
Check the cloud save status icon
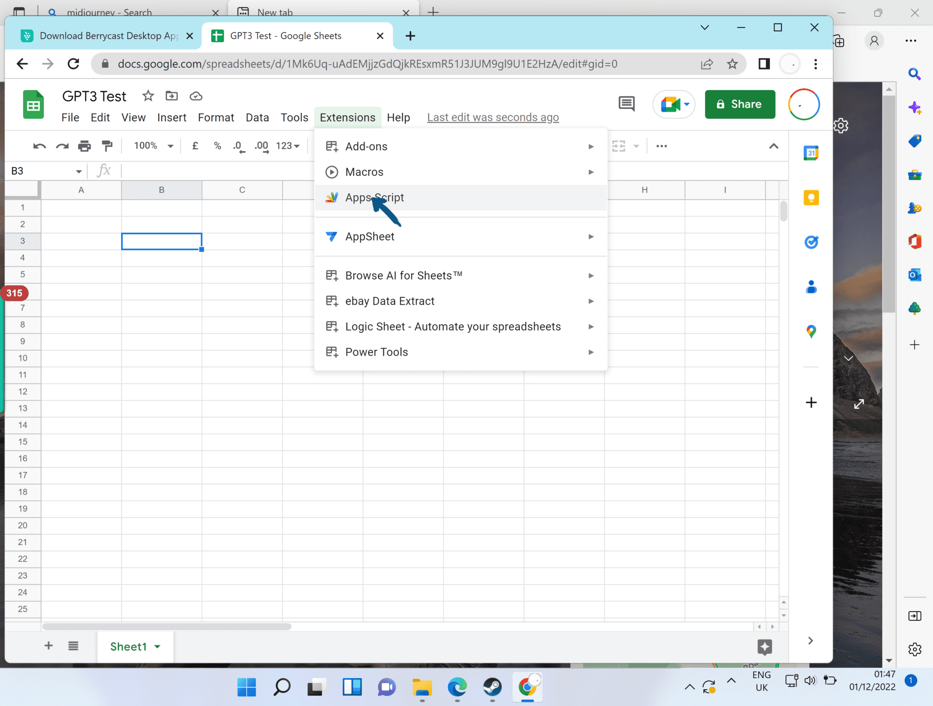click(196, 96)
